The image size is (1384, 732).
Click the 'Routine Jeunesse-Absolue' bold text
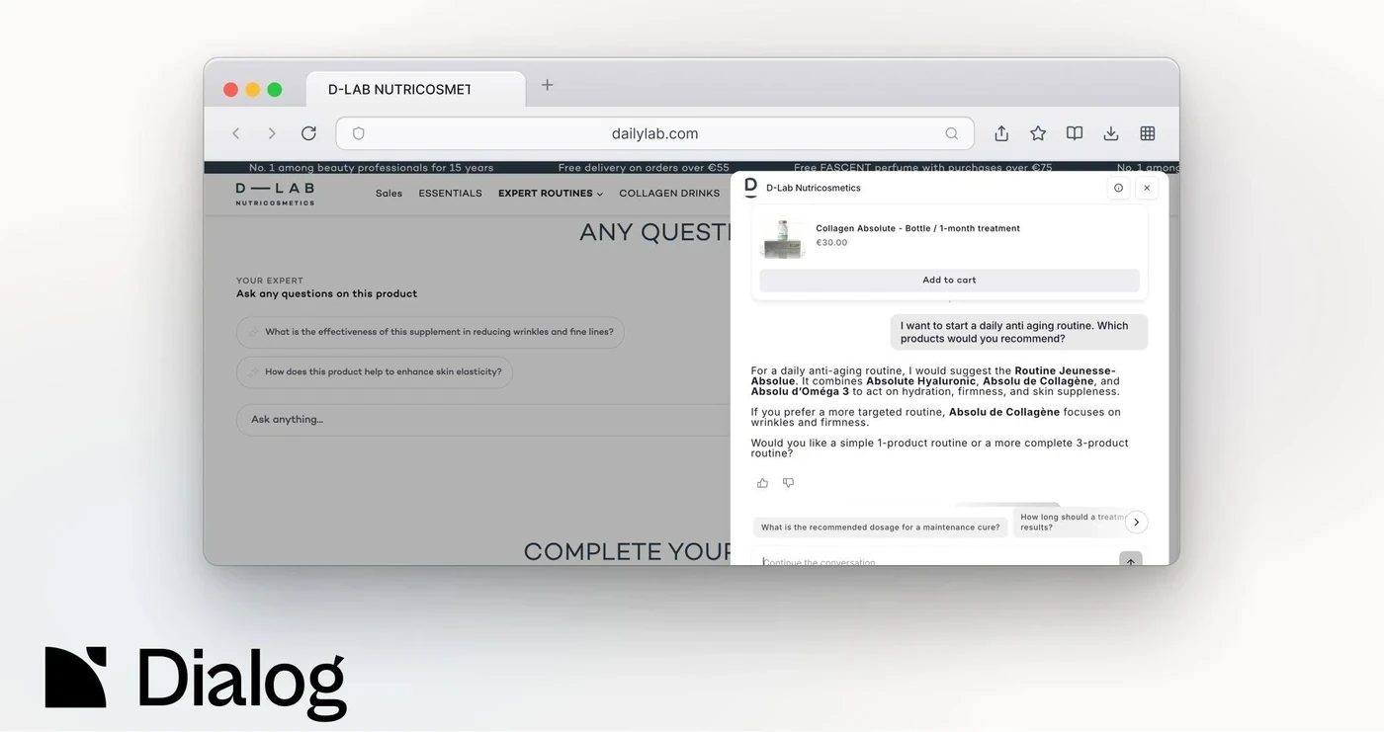933,375
